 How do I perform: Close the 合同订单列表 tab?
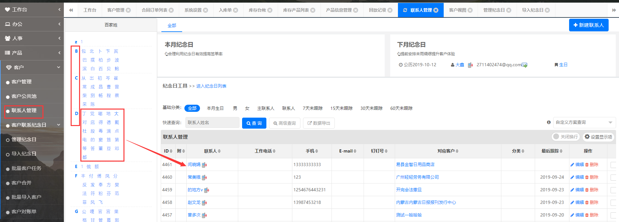tap(171, 10)
